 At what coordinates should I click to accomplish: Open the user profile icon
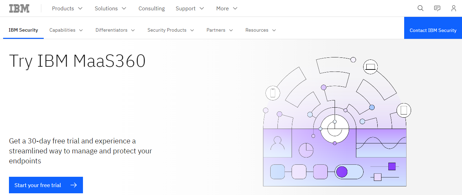[454, 8]
